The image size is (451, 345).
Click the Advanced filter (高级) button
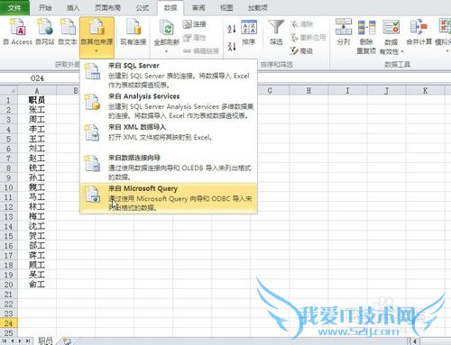302,51
